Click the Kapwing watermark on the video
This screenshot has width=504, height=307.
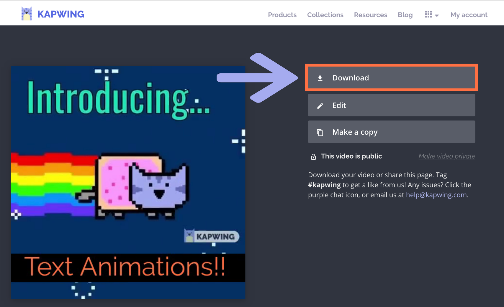click(212, 236)
